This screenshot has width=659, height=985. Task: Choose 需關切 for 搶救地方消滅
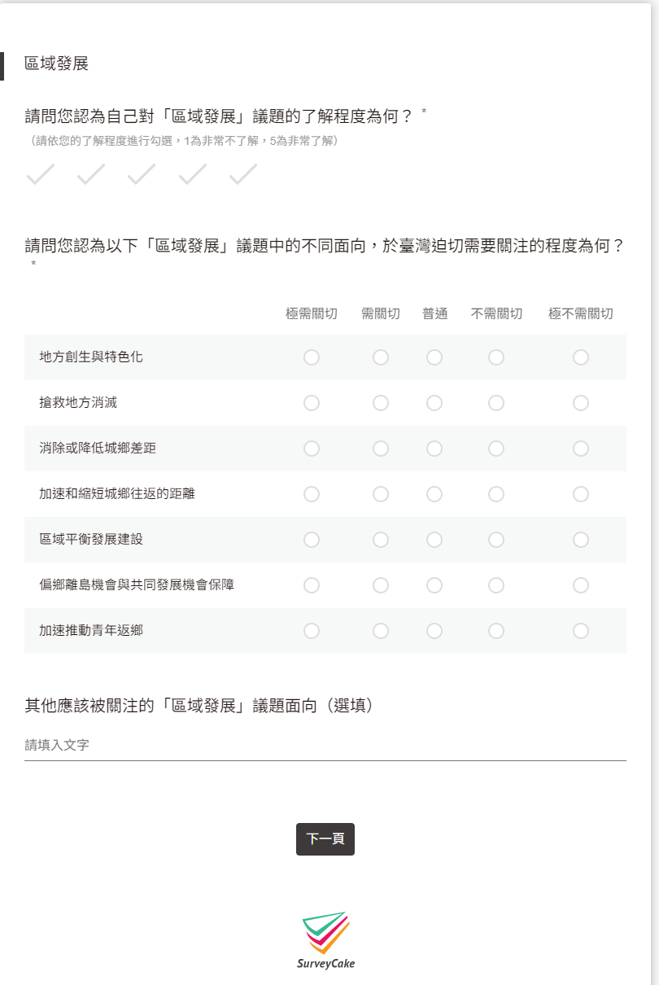[x=381, y=403]
